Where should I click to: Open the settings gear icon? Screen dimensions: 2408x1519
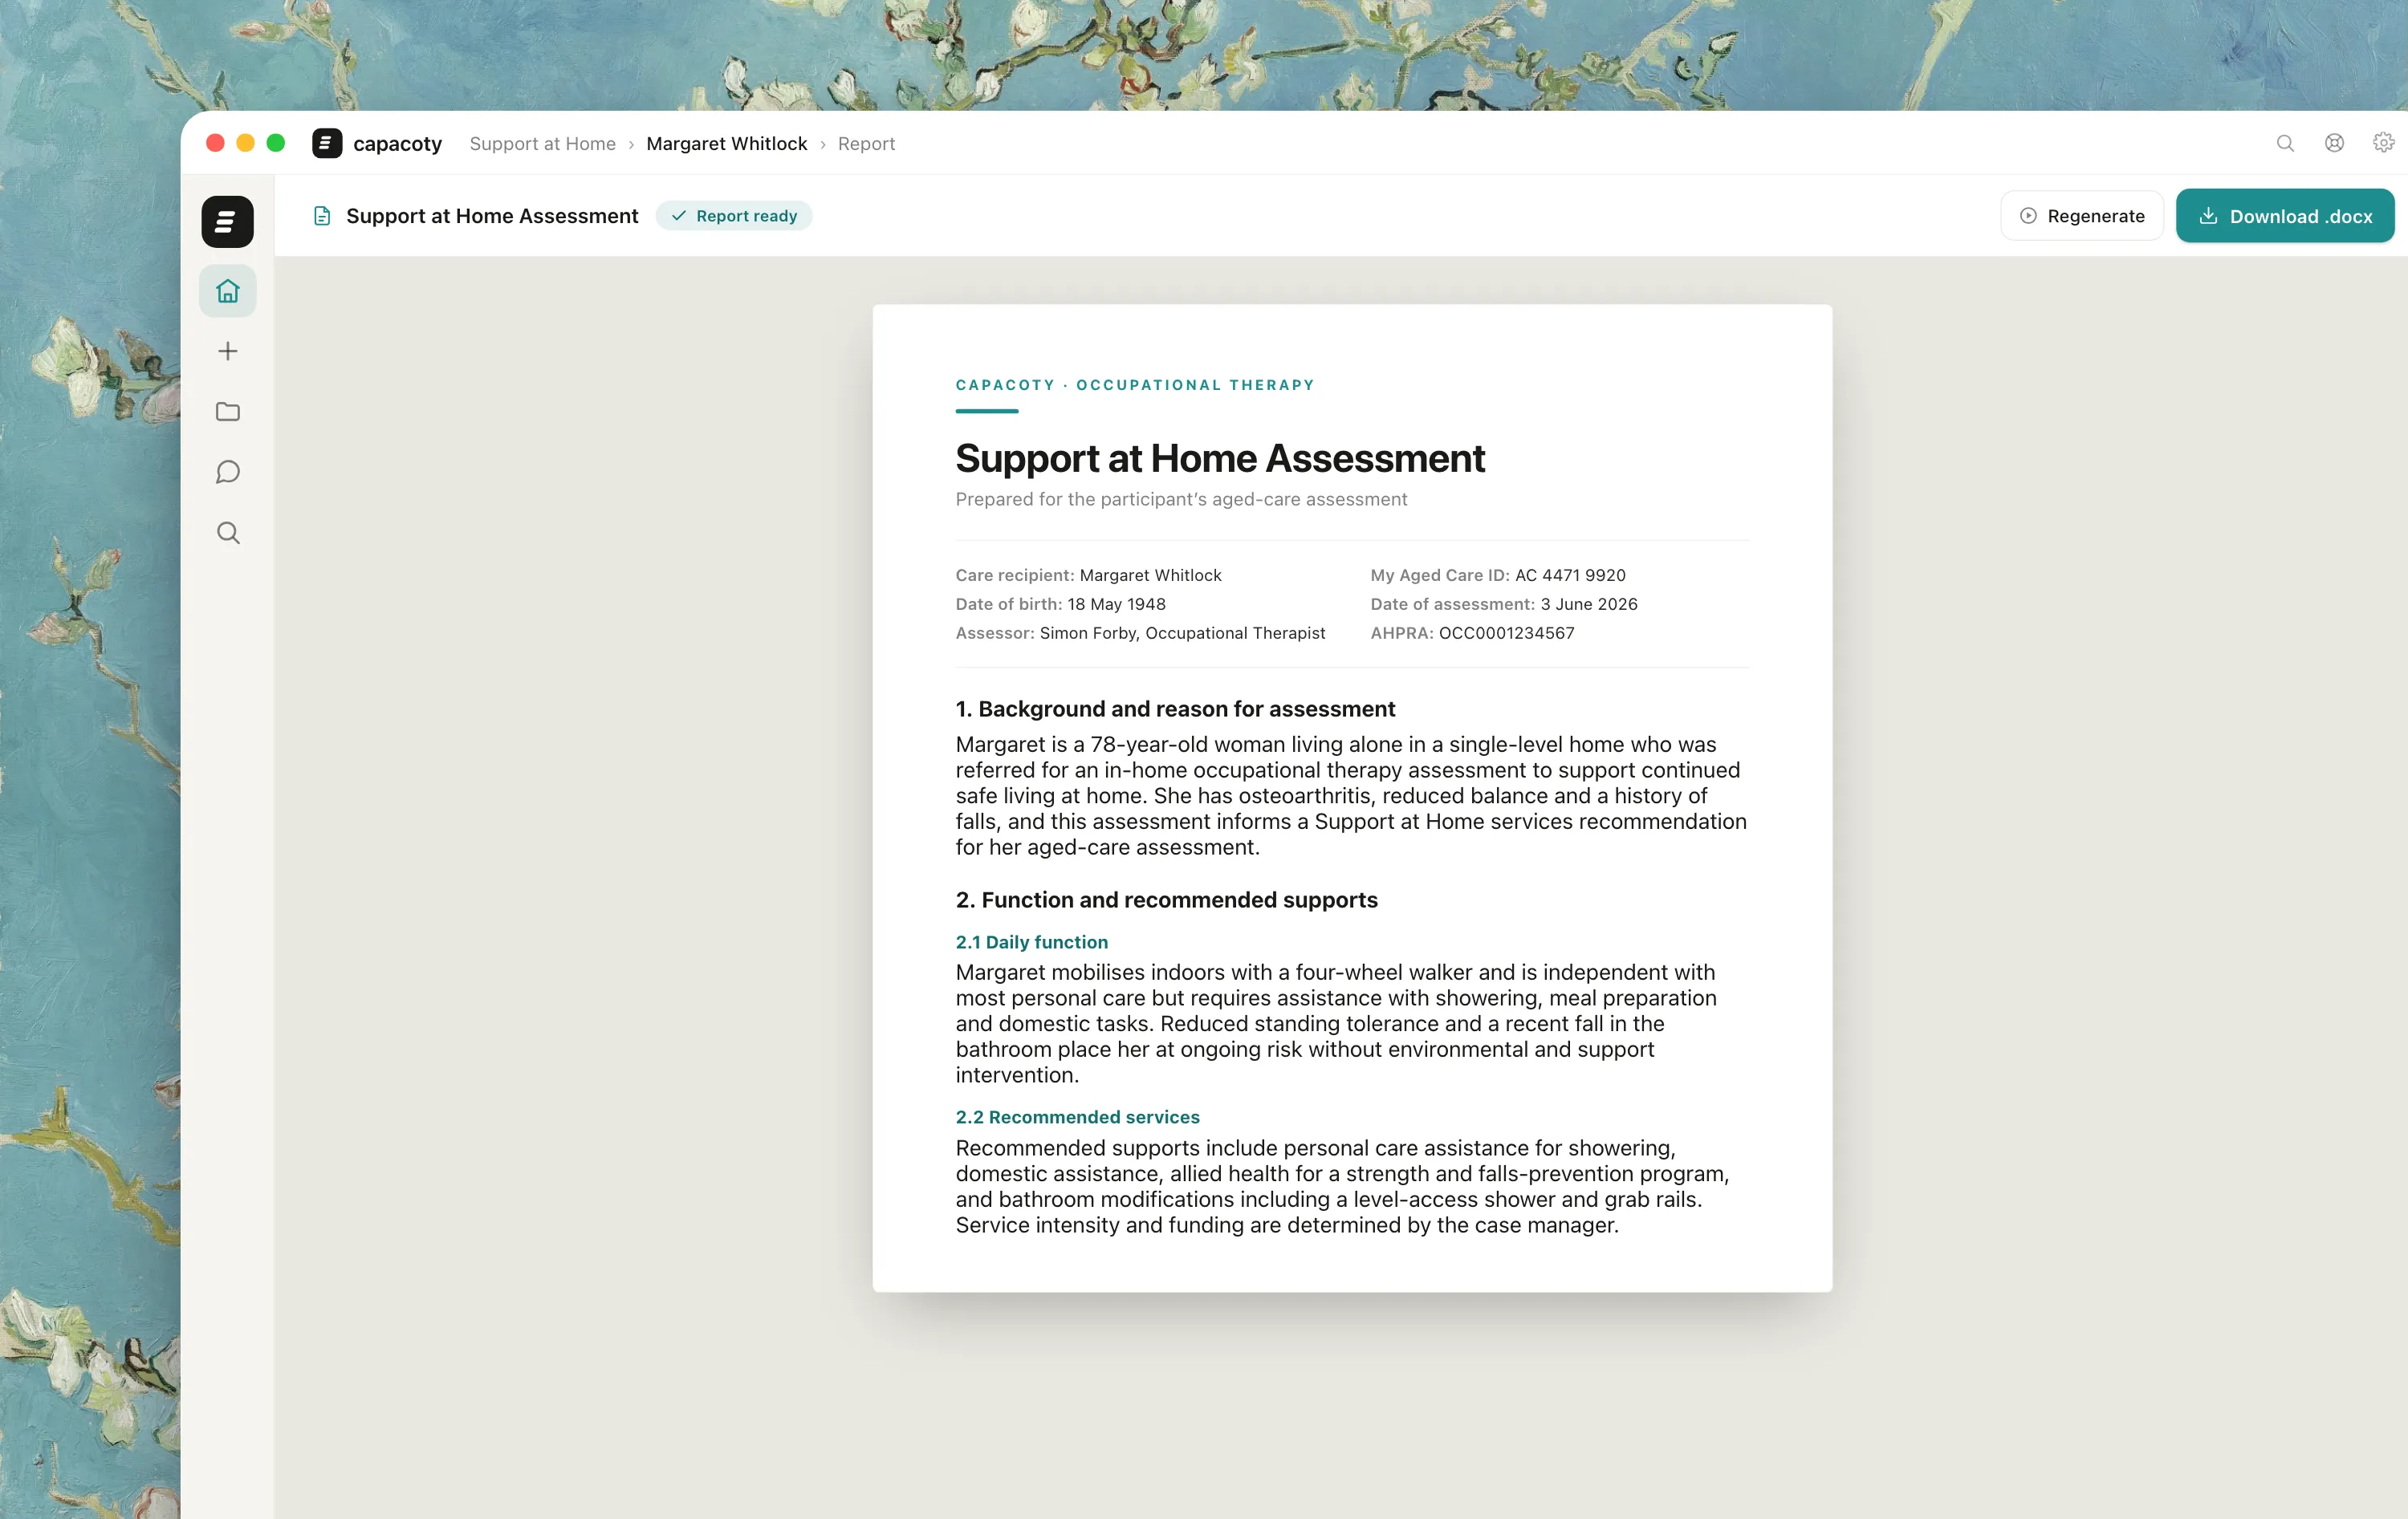2383,143
